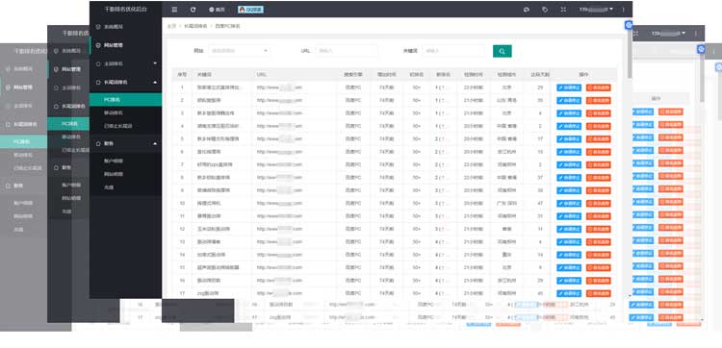The image size is (722, 348).
Task: Click the tag note icon in the header
Action: click(545, 10)
